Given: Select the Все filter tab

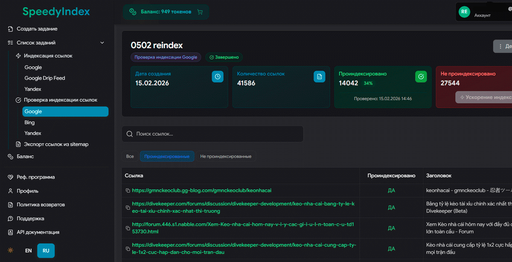Looking at the screenshot, I should [x=130, y=157].
